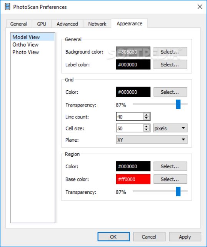Choose Select for Label color
Screen dimensions: 207x247
[x=170, y=64]
